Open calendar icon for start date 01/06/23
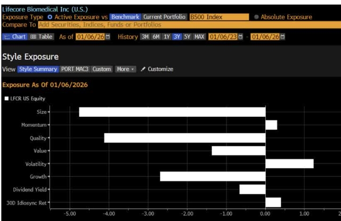341x221 pixels. [x=240, y=37]
